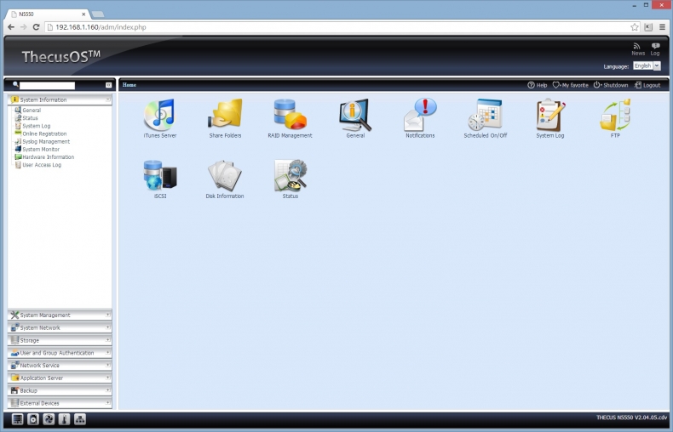Click the THECUS N5550 V2.04.05.cdv text
Screen dimensions: 673x432
tap(632, 418)
